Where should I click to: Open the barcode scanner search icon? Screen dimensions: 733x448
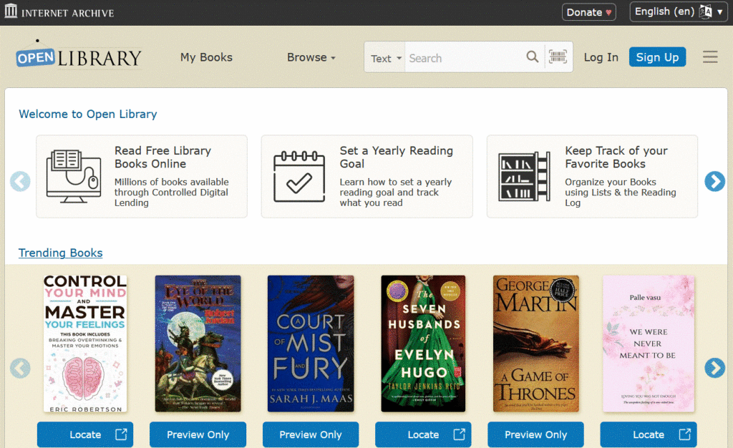[x=559, y=57]
